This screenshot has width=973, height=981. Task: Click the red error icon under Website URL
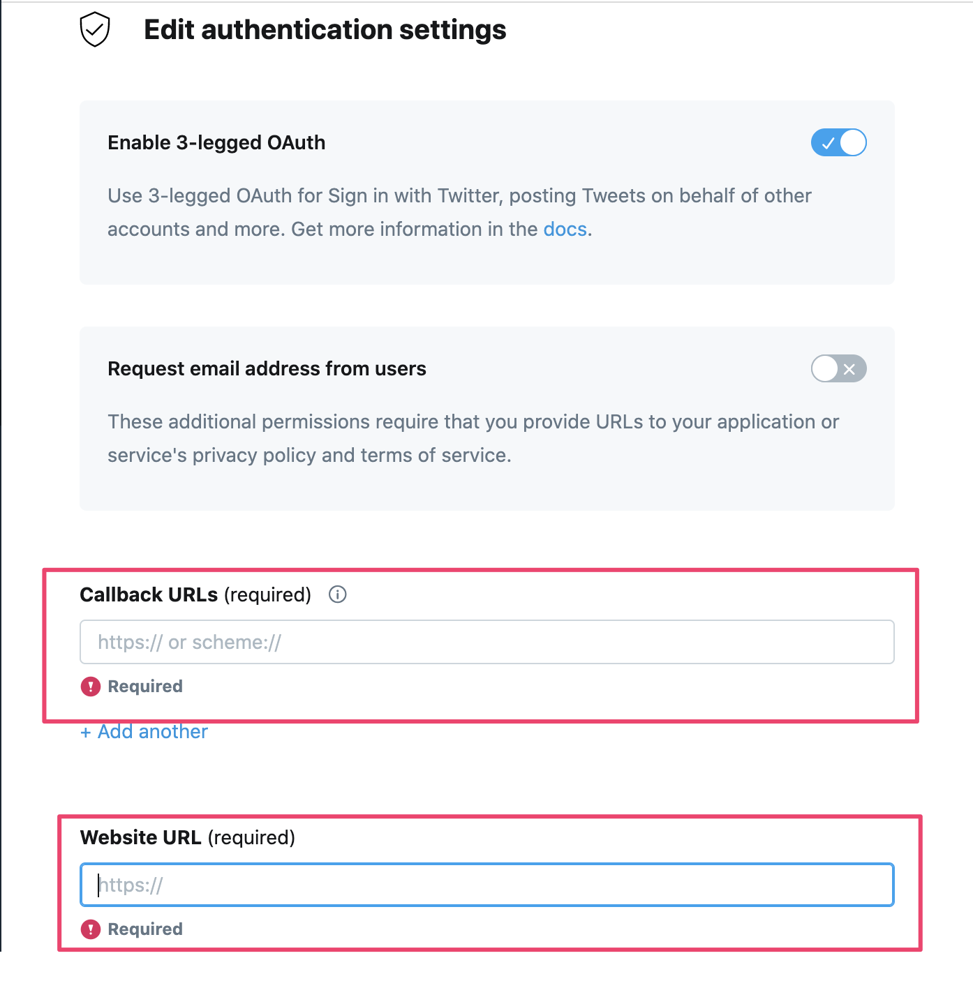pyautogui.click(x=91, y=929)
